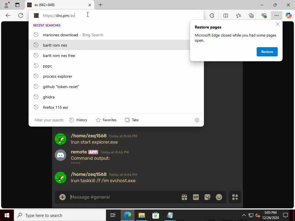The image size is (295, 221).
Task: Click /home/zeq1568 username above explorer.exe message
Action: (x=89, y=136)
